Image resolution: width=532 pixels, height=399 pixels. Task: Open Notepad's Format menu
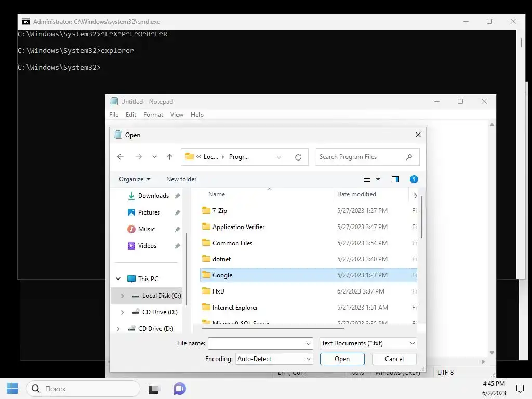point(153,115)
